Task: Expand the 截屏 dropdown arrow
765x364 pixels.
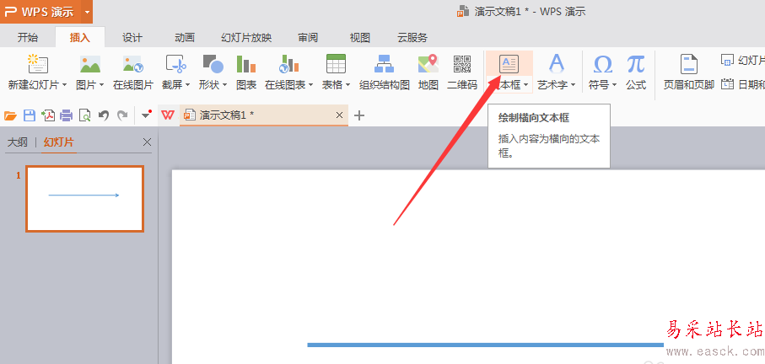Action: click(187, 85)
